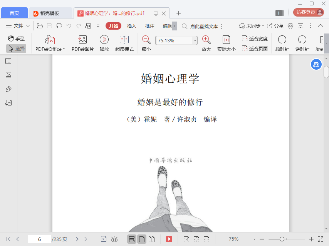Click status bar actual size 1:1 icon

coord(186,239)
